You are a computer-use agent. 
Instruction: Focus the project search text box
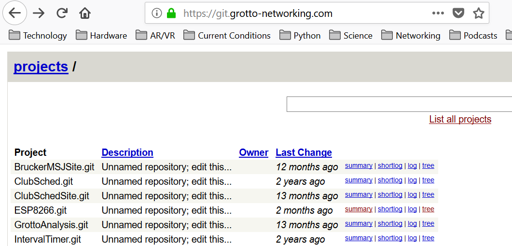coord(400,104)
